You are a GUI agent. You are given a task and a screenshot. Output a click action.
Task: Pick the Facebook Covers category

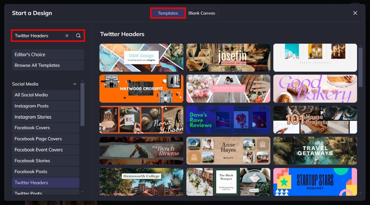pos(45,128)
